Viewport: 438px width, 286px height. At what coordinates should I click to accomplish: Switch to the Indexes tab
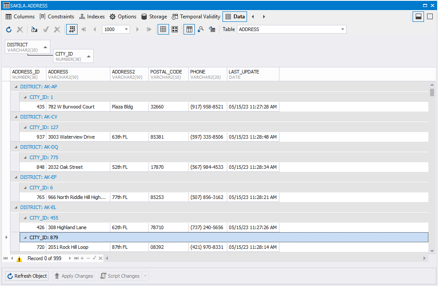click(x=92, y=17)
